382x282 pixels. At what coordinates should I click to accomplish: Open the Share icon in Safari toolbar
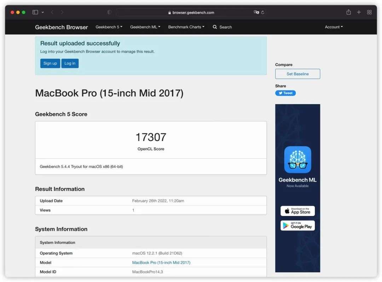point(349,12)
